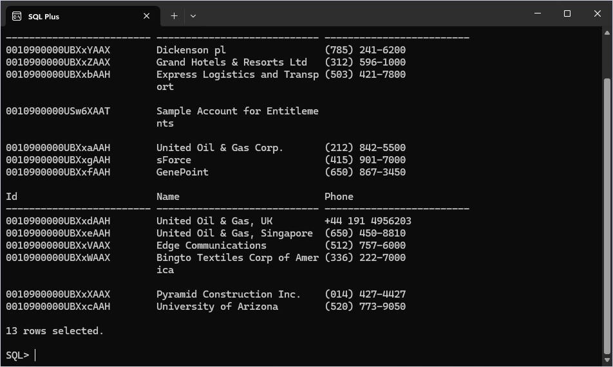Click the 13 rows selected message

[55, 331]
